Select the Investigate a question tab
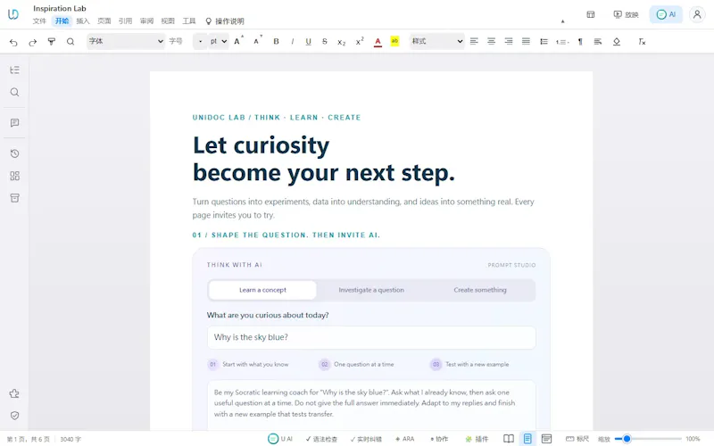 coord(371,290)
